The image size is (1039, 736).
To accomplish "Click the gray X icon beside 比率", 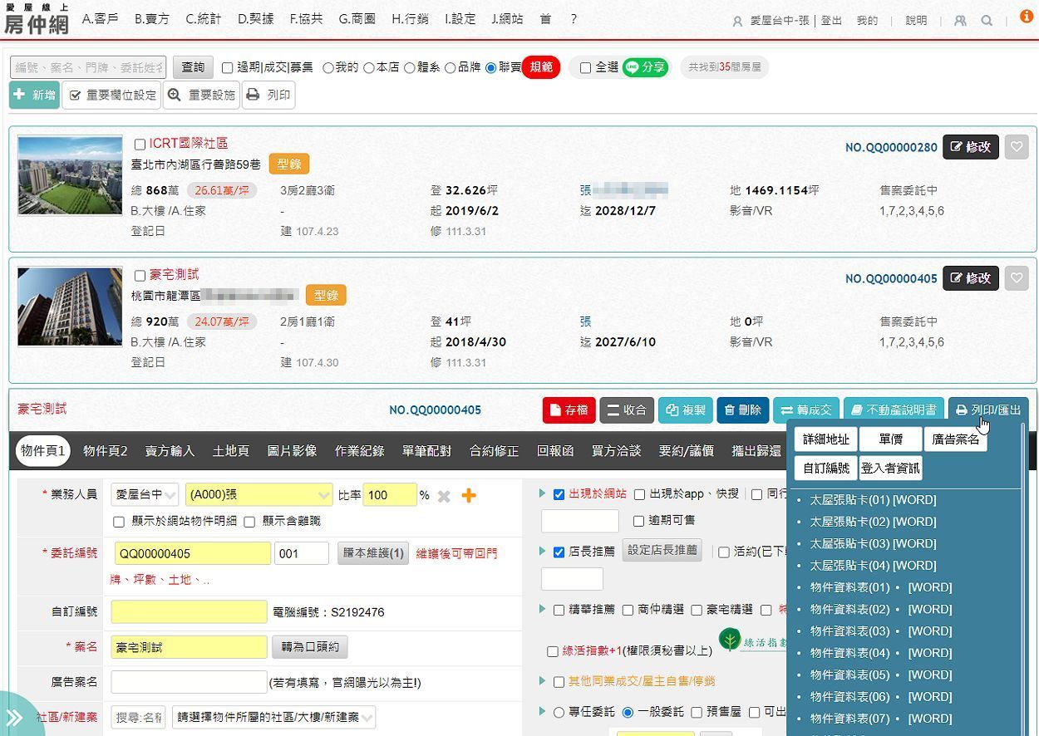I will 444,496.
